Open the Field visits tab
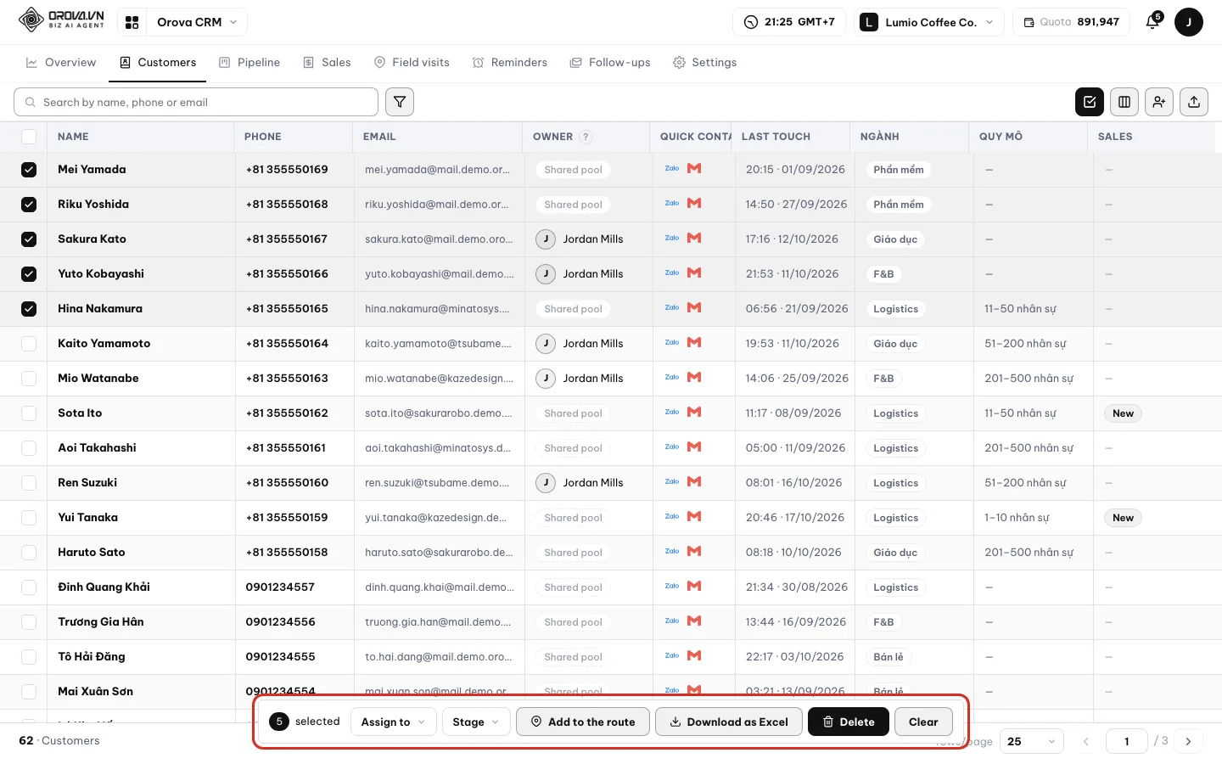Viewport: 1222px width, 764px height. (x=412, y=63)
